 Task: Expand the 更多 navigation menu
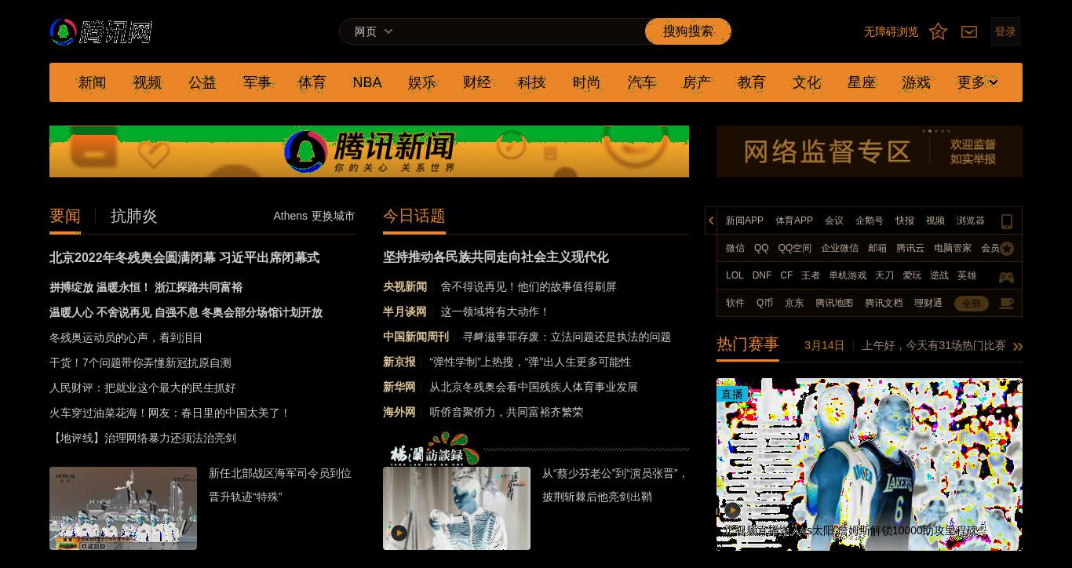977,82
